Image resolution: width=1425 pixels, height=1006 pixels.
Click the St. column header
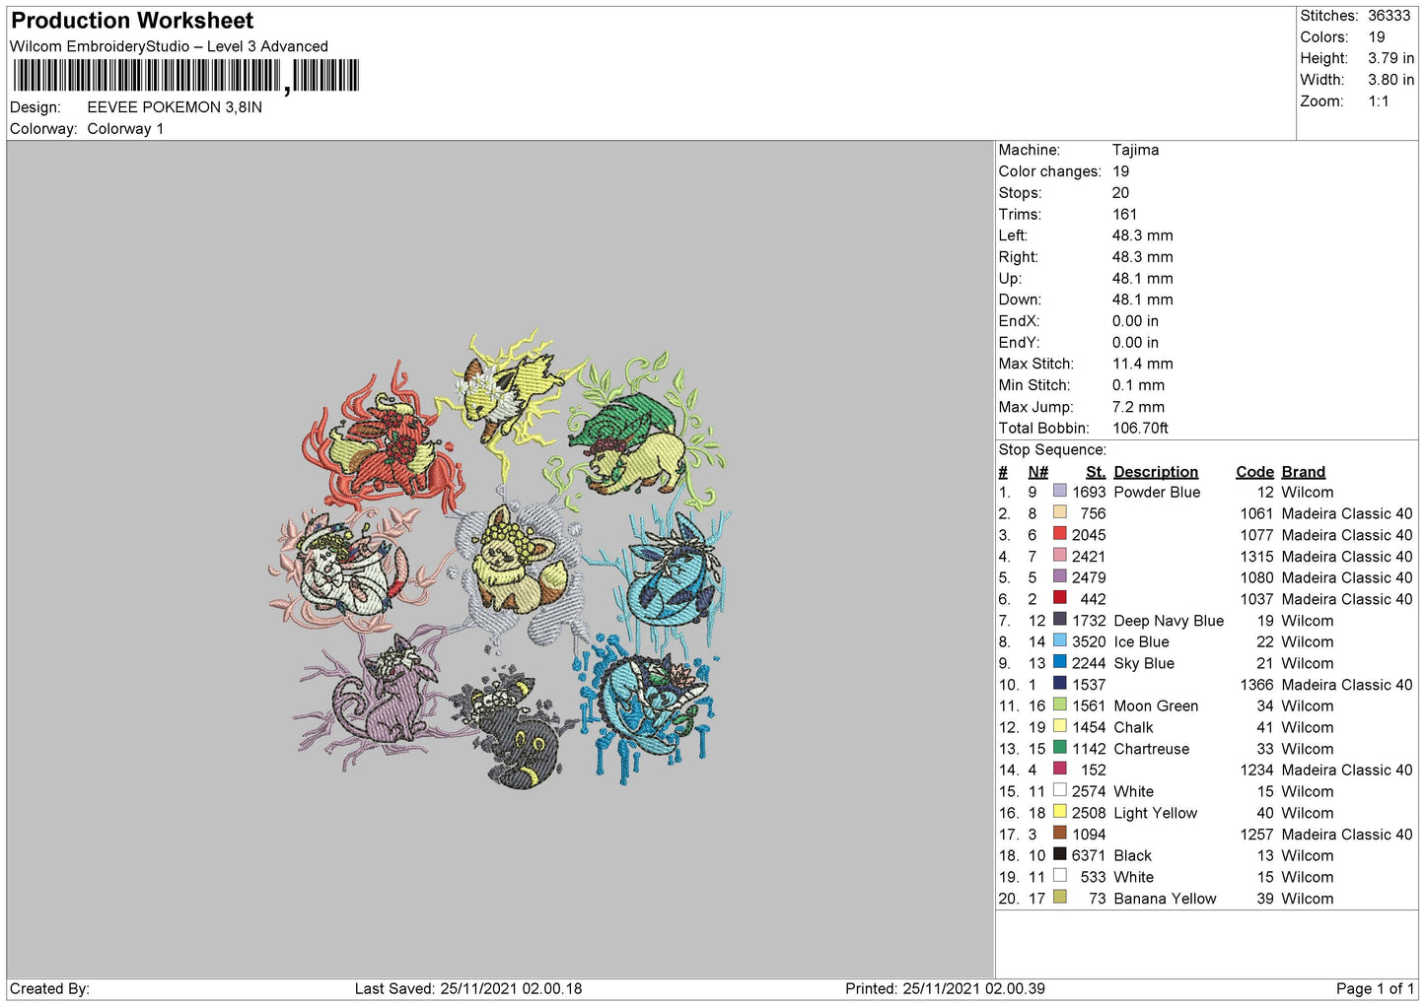click(x=1096, y=472)
